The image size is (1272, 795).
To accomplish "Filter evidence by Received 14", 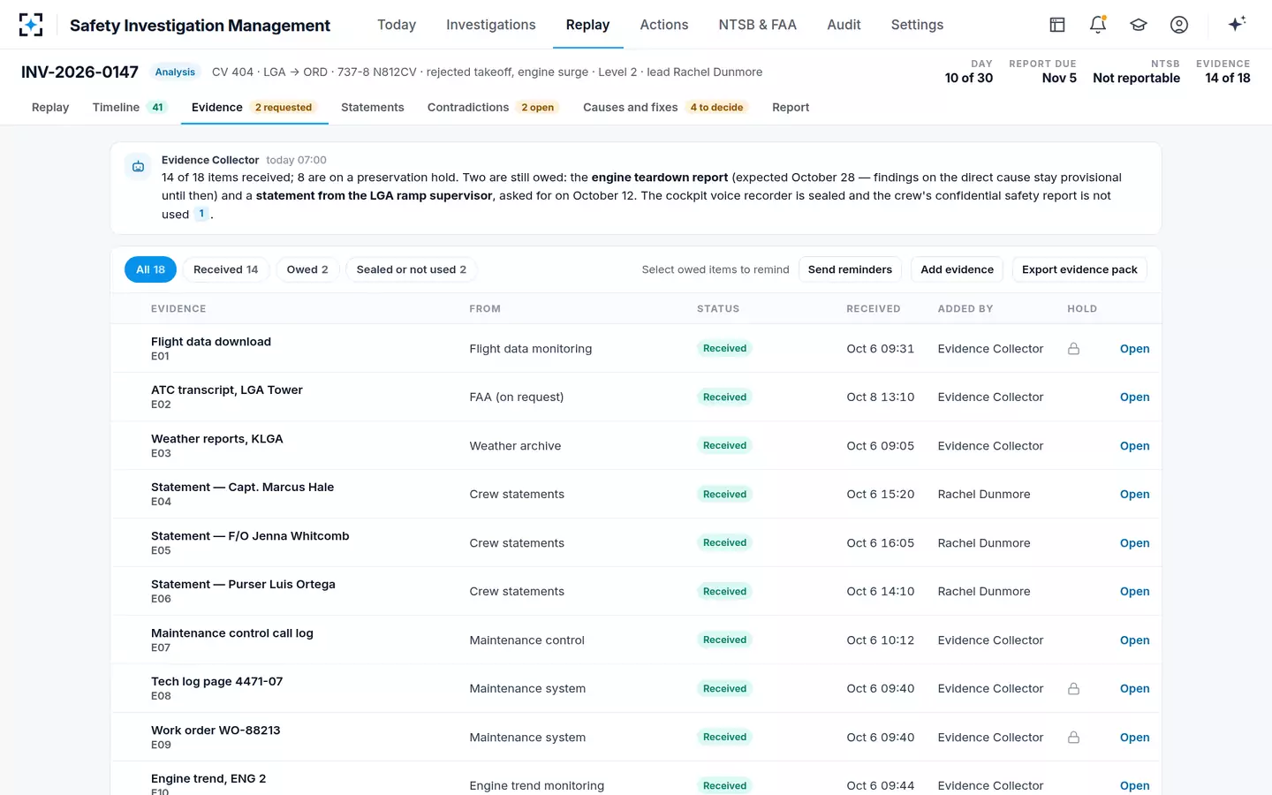I will 226,269.
